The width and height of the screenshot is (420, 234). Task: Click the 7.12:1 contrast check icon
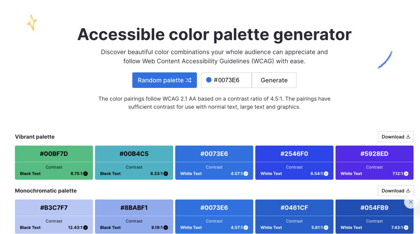(x=406, y=173)
